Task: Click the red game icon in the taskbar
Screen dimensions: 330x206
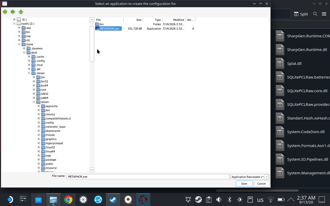Action: pyautogui.click(x=143, y=200)
